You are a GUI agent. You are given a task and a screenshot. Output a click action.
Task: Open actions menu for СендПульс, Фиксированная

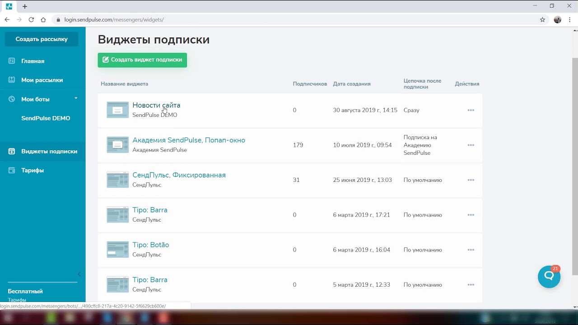click(471, 180)
